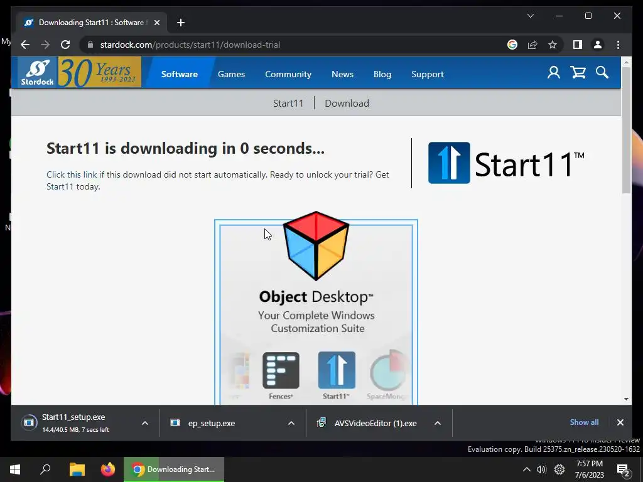
Task: Open the Software menu
Action: (x=179, y=74)
